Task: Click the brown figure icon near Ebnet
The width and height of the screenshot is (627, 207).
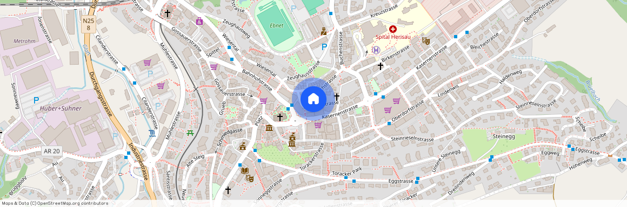Action: [x=324, y=31]
